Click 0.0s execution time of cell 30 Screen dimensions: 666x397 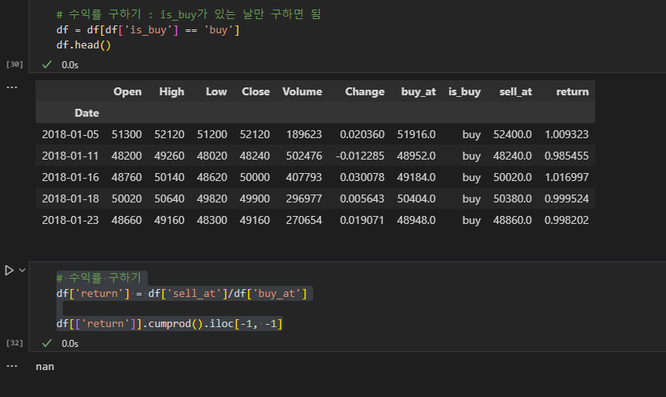70,65
